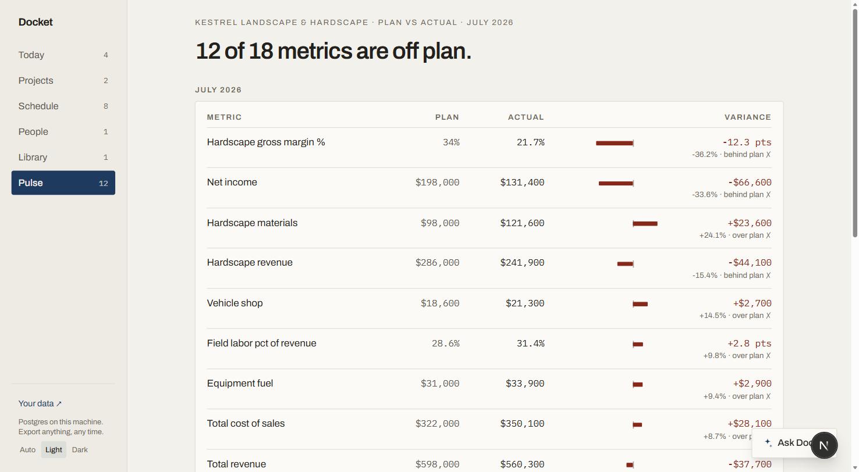Click the Total cost of sales label

(x=246, y=424)
